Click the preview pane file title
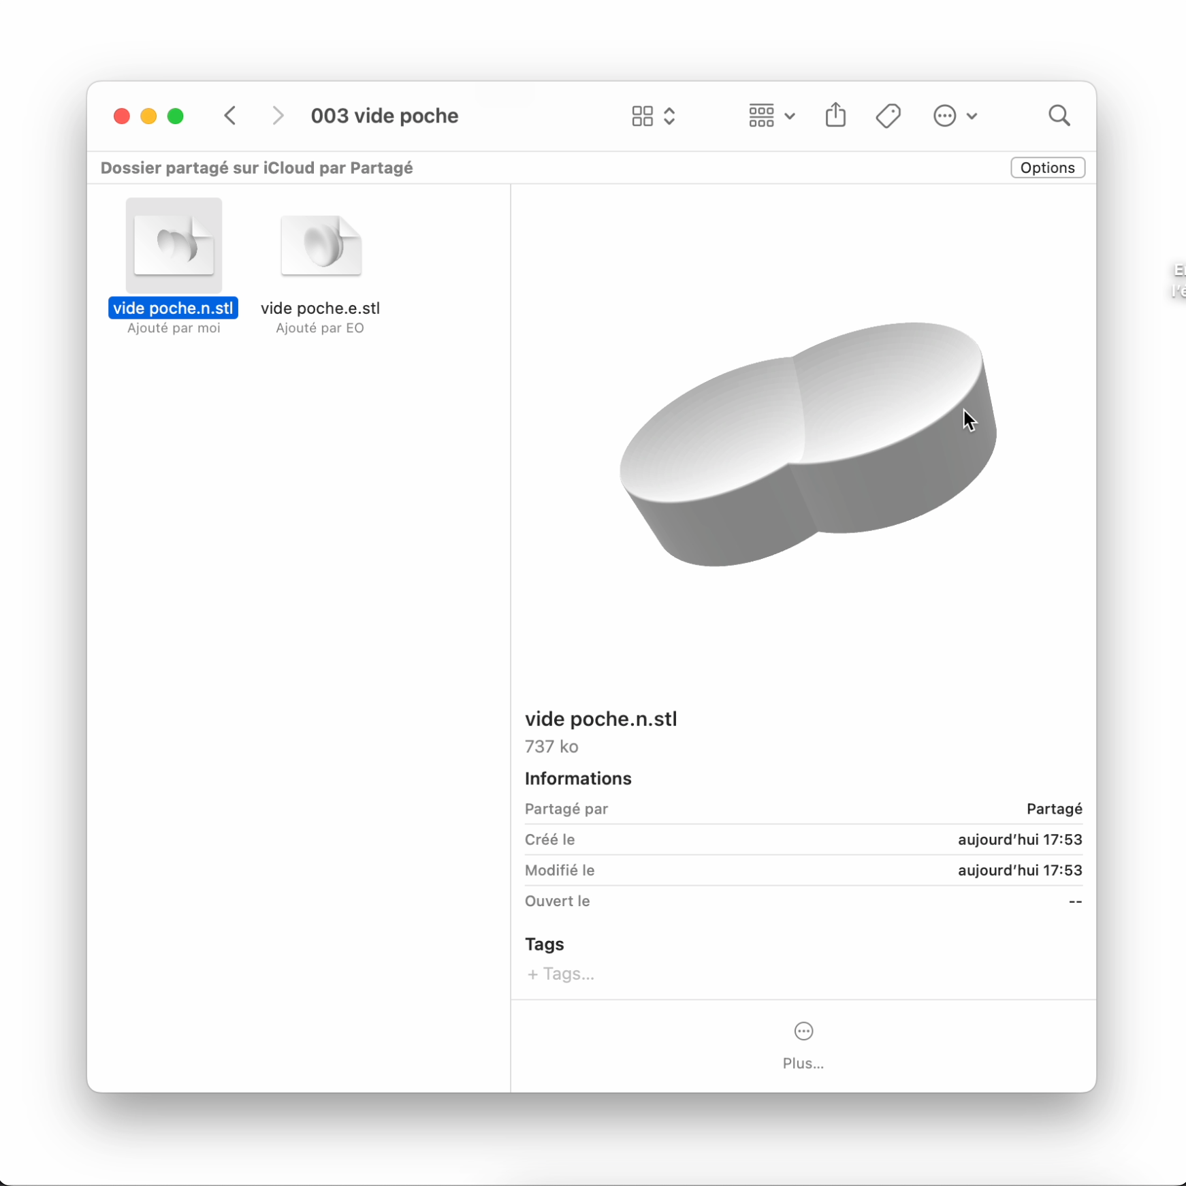The width and height of the screenshot is (1186, 1186). coord(600,719)
